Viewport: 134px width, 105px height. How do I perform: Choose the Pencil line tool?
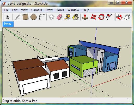pyautogui.click(x=17, y=17)
